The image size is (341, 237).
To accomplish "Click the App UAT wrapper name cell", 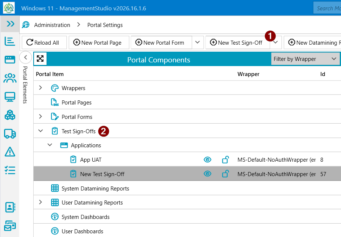I will tap(277, 160).
